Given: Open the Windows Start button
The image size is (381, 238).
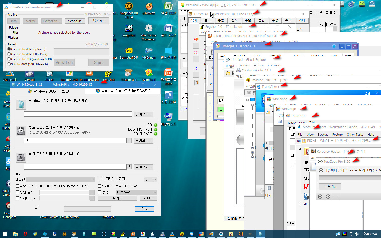Looking at the screenshot, I should (x=4, y=234).
